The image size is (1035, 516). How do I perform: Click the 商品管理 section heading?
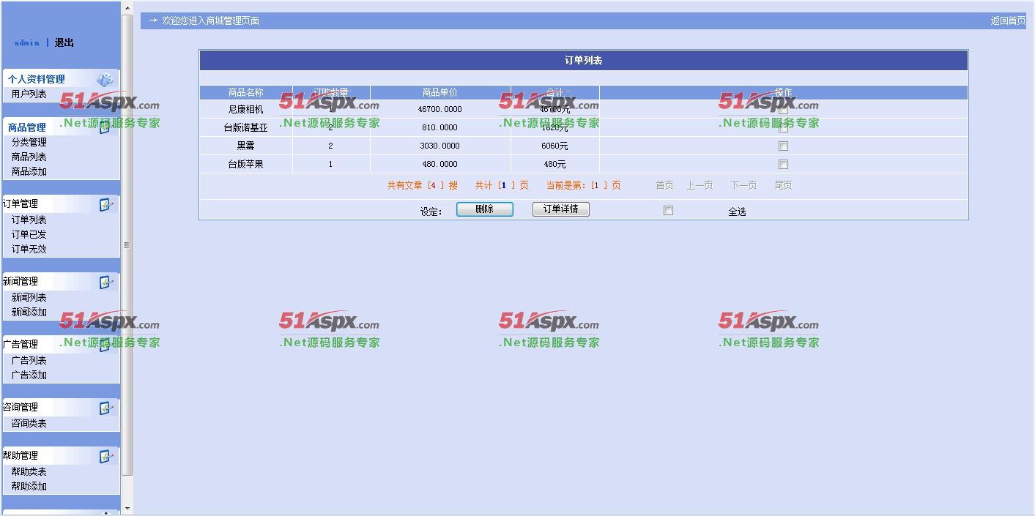coord(27,127)
